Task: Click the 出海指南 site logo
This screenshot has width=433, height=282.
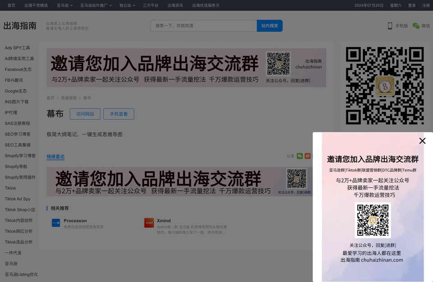Action: (x=20, y=26)
